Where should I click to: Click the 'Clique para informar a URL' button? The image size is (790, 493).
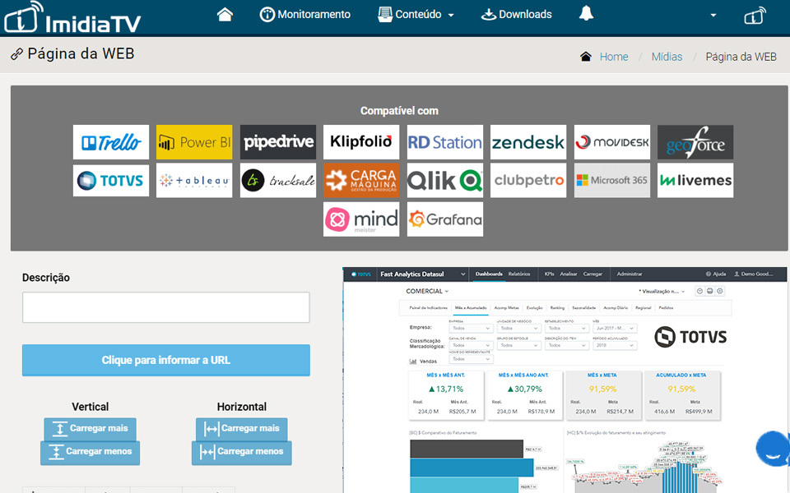(165, 360)
